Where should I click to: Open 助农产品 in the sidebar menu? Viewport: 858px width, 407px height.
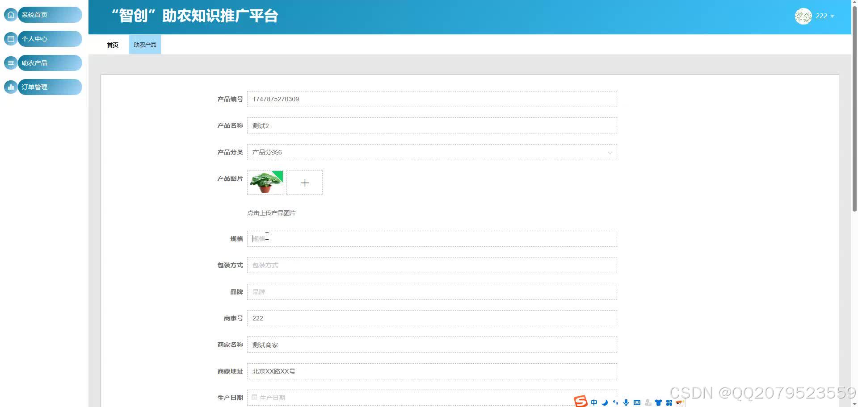[x=50, y=63]
